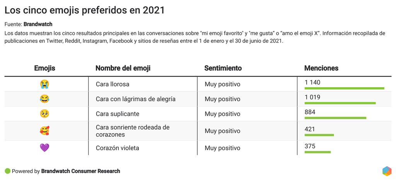Open the Brandwatch Consumer Research link
The image size is (396, 182).
coord(80,171)
